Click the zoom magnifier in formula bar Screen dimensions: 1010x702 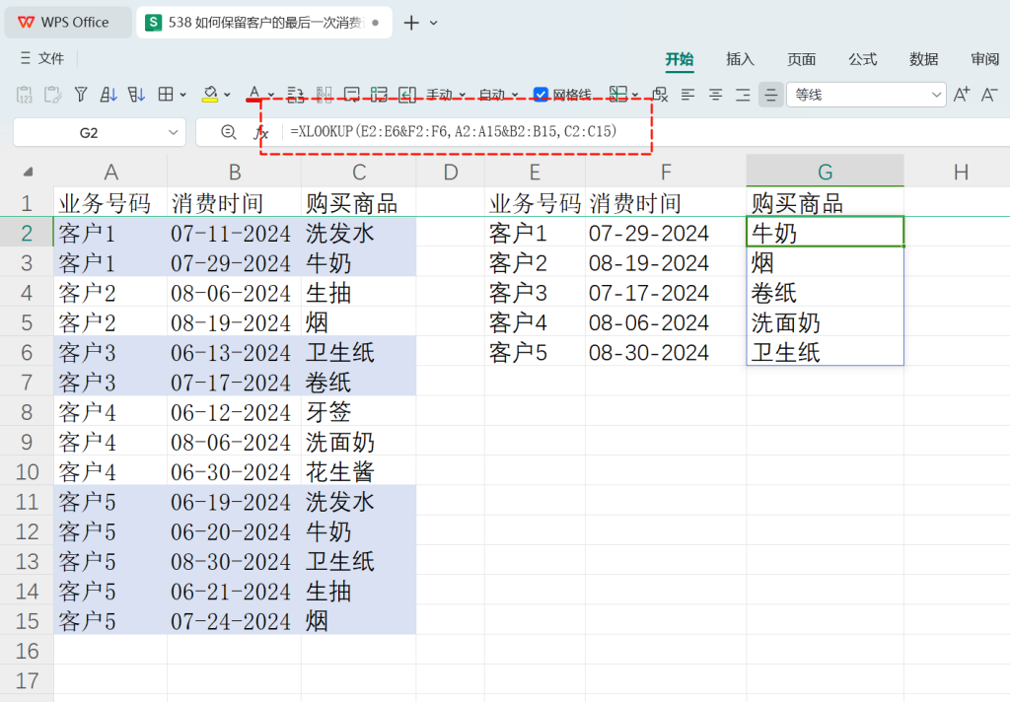click(x=228, y=132)
